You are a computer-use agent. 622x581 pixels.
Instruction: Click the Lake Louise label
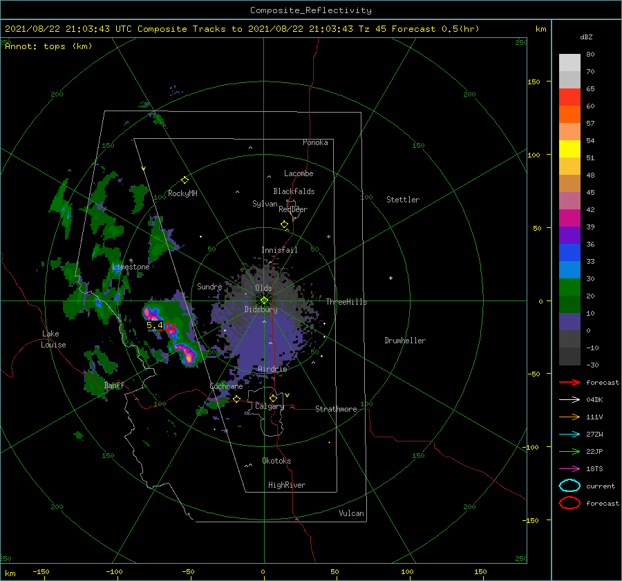pos(53,339)
